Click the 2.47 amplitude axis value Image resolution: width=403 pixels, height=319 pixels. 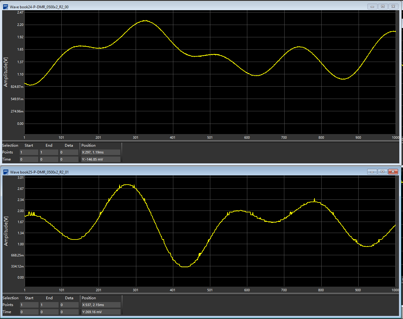click(x=20, y=12)
